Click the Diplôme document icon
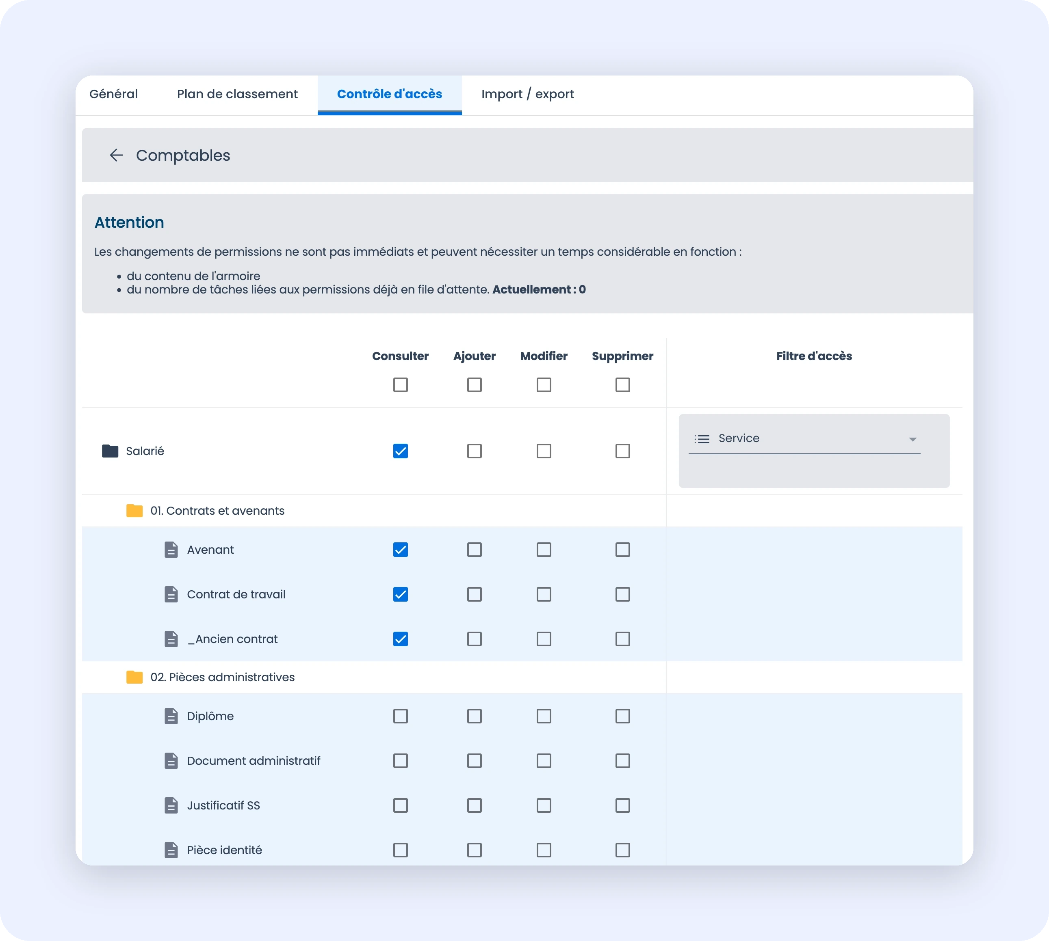1049x941 pixels. (171, 716)
